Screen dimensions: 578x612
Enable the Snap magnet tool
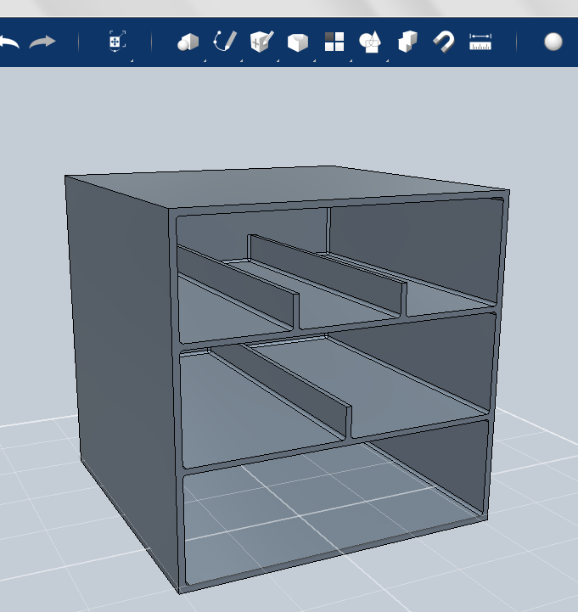(x=443, y=42)
